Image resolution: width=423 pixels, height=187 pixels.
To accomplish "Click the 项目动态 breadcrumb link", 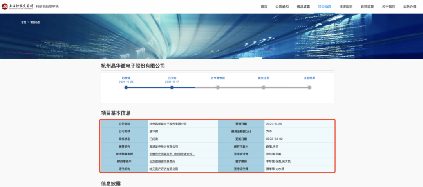I will [x=35, y=23].
